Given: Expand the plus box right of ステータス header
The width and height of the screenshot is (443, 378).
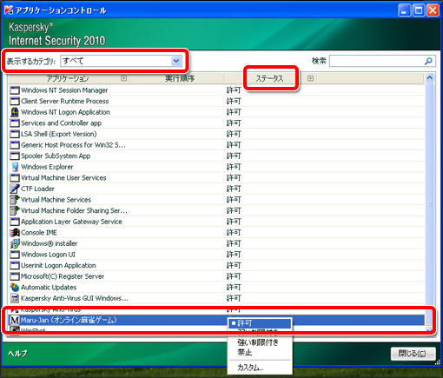Looking at the screenshot, I should click(x=310, y=78).
